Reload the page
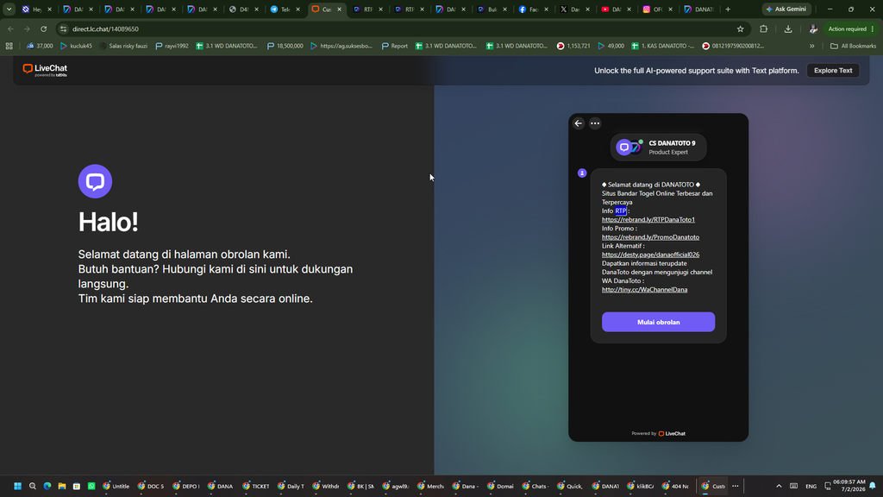This screenshot has height=497, width=883. [x=43, y=28]
